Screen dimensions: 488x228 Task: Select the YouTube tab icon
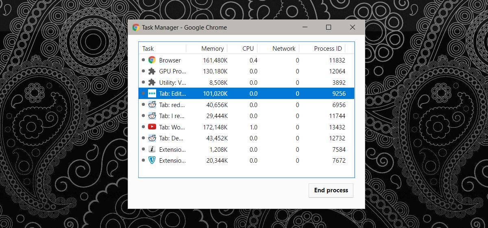[x=152, y=127]
